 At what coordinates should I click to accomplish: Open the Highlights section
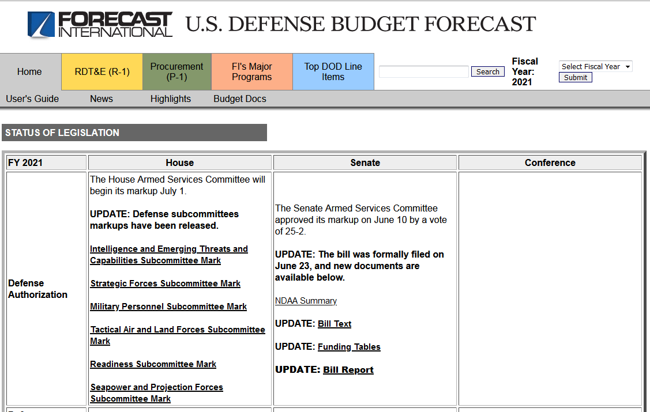(170, 99)
